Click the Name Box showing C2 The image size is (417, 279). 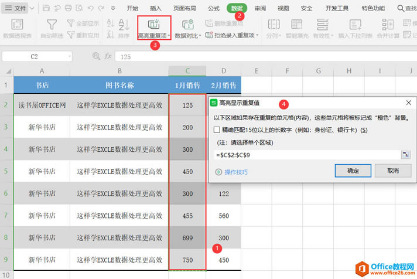pyautogui.click(x=34, y=56)
